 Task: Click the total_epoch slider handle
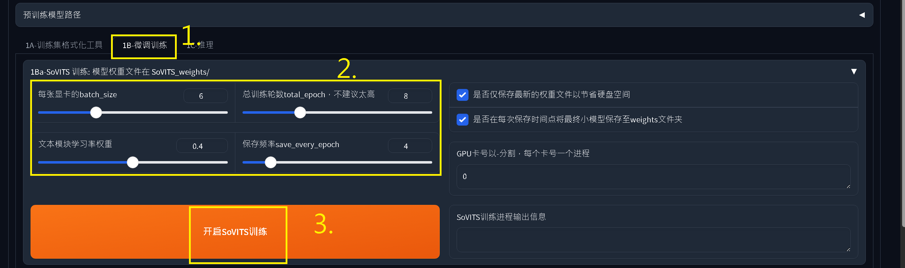300,113
